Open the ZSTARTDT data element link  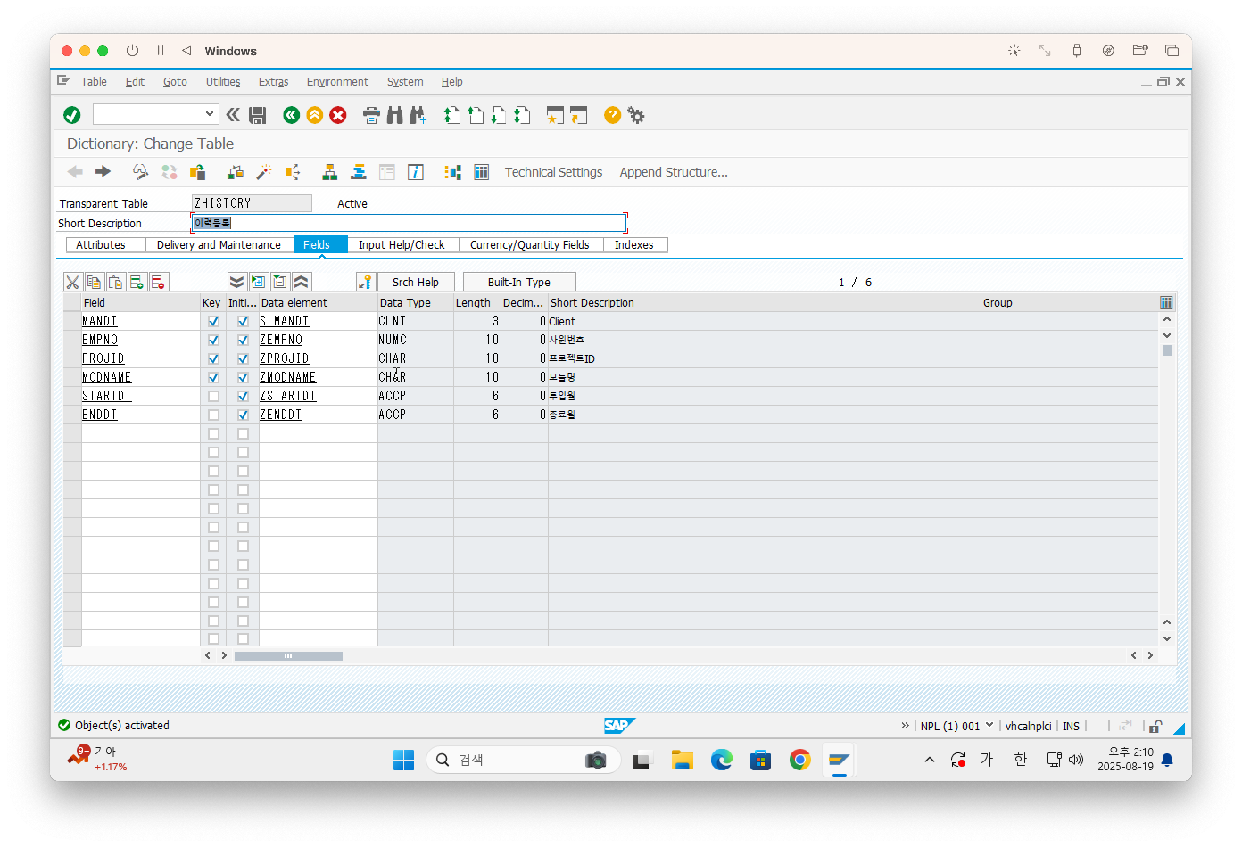click(288, 396)
